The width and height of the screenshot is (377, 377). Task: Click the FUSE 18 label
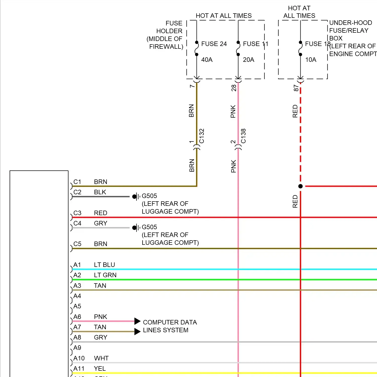pyautogui.click(x=318, y=44)
